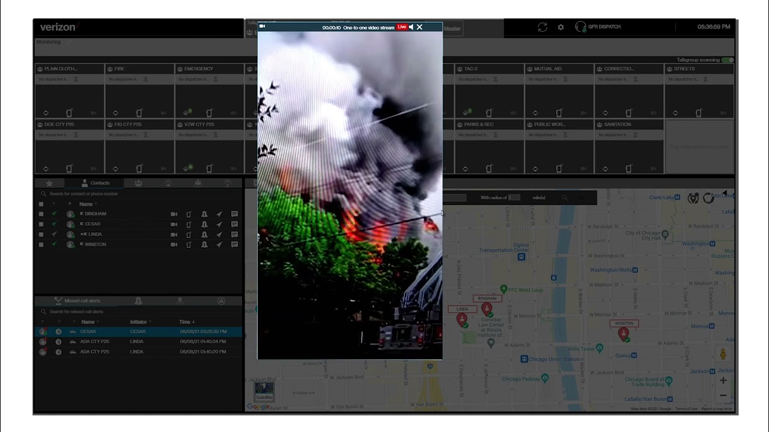Sort contacts by Name column

tap(87, 204)
